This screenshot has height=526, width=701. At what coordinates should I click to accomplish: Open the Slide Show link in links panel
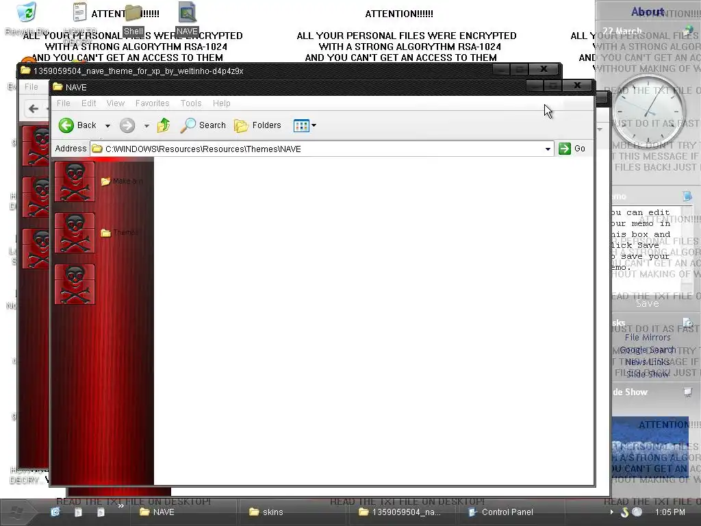[648, 374]
